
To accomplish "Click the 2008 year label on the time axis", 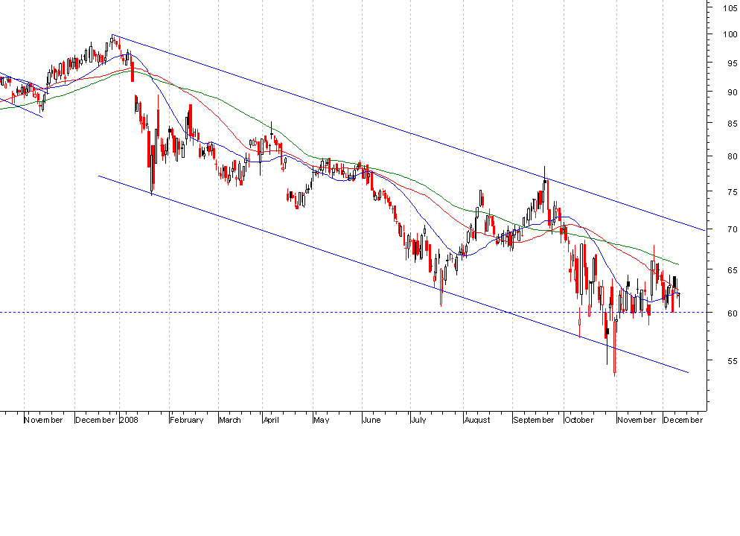I will coord(129,420).
